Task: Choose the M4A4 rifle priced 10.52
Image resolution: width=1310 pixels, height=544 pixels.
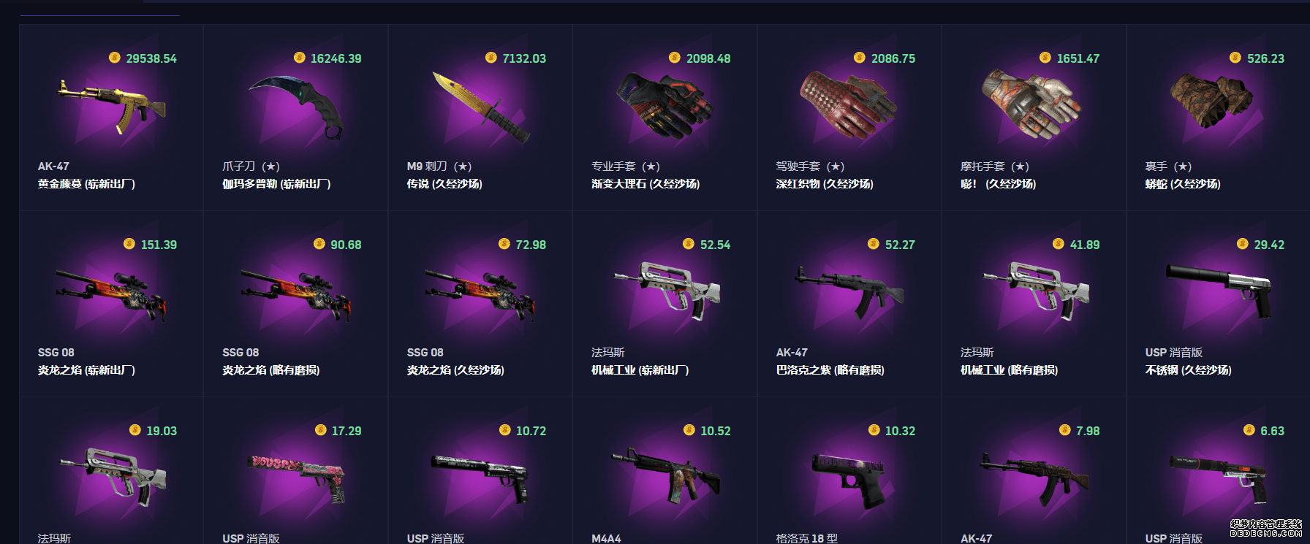Action: click(665, 476)
